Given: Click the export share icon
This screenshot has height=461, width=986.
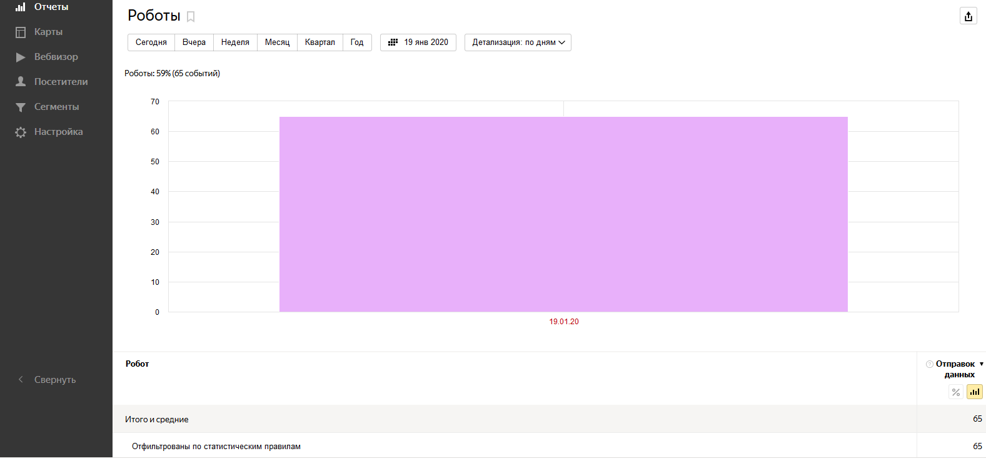Looking at the screenshot, I should click(968, 16).
